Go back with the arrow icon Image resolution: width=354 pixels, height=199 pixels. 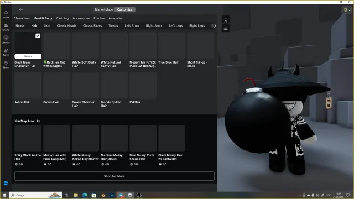[21, 9]
